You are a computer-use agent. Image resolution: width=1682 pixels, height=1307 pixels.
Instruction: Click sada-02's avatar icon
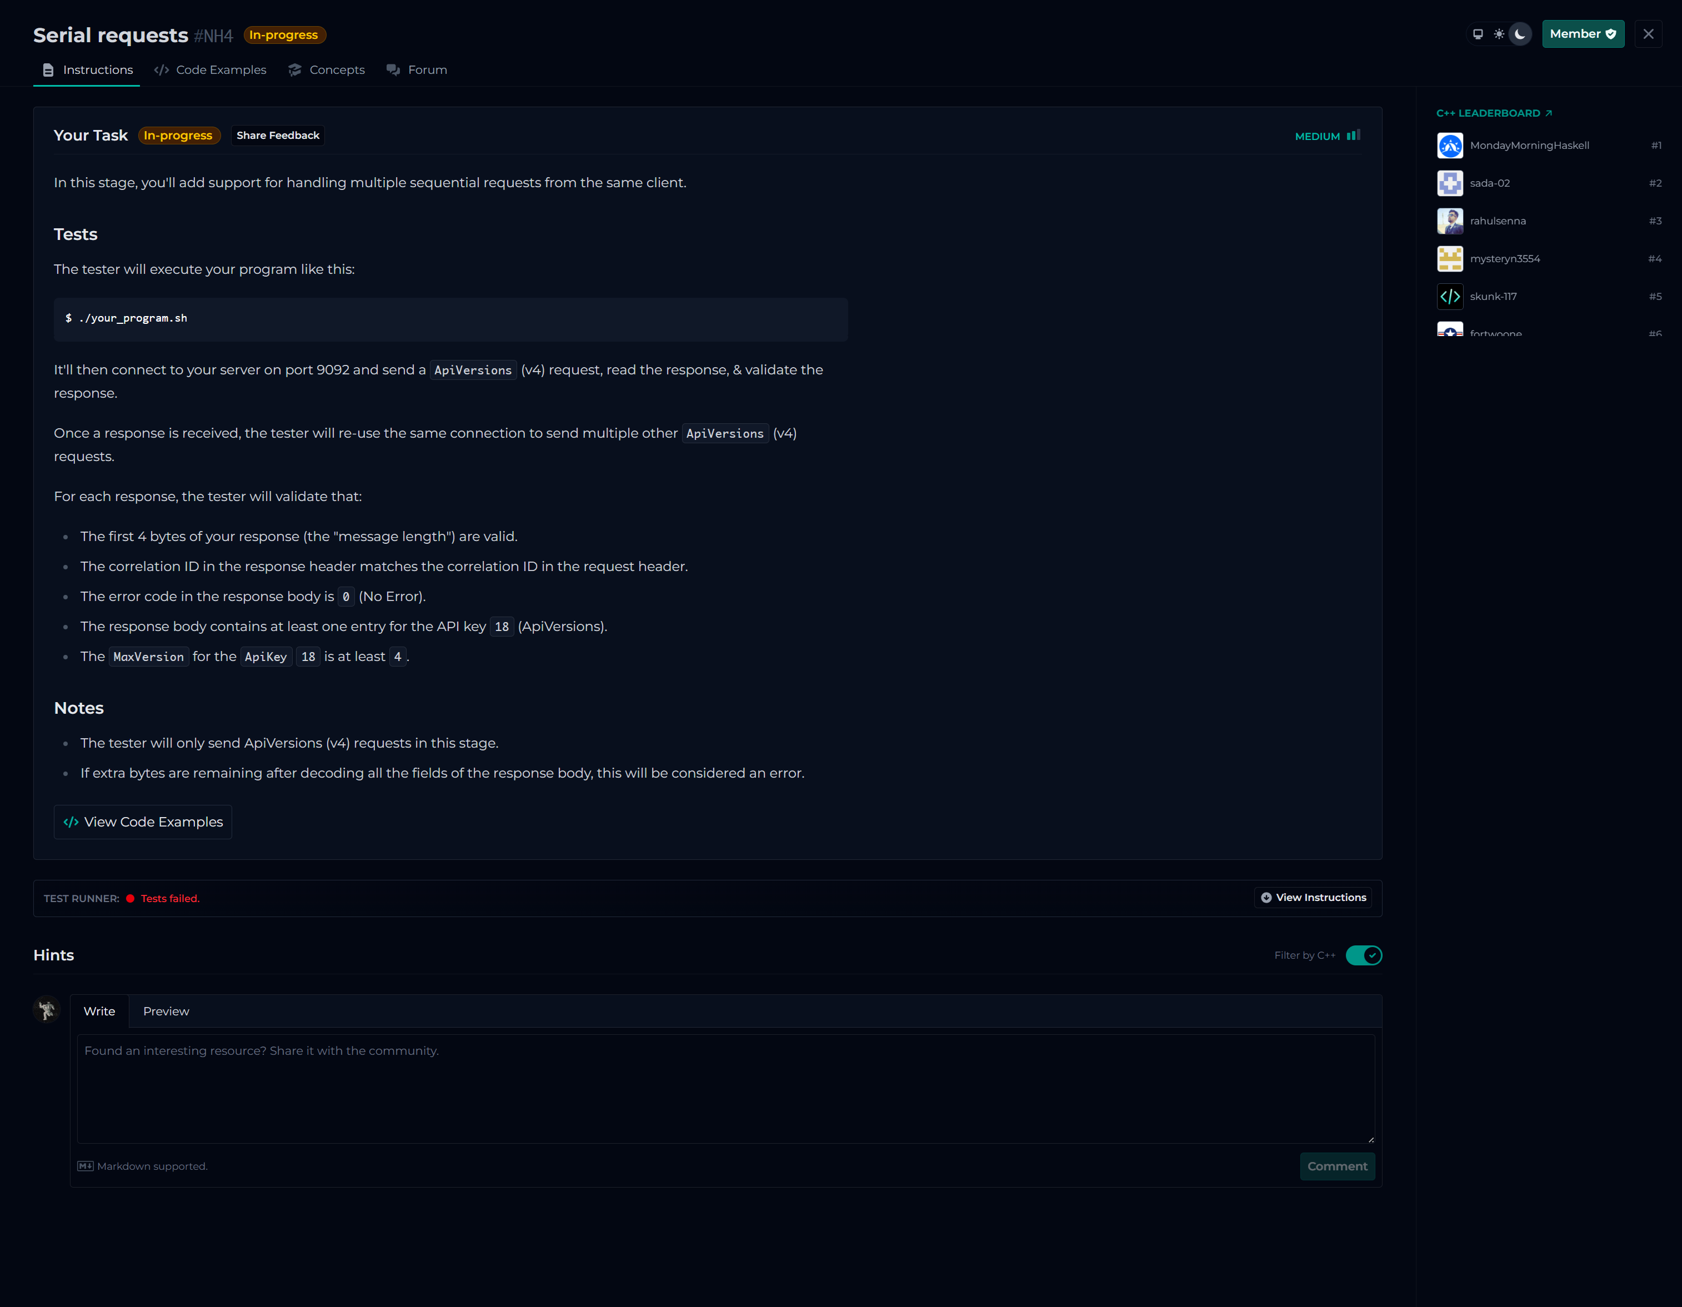tap(1449, 183)
